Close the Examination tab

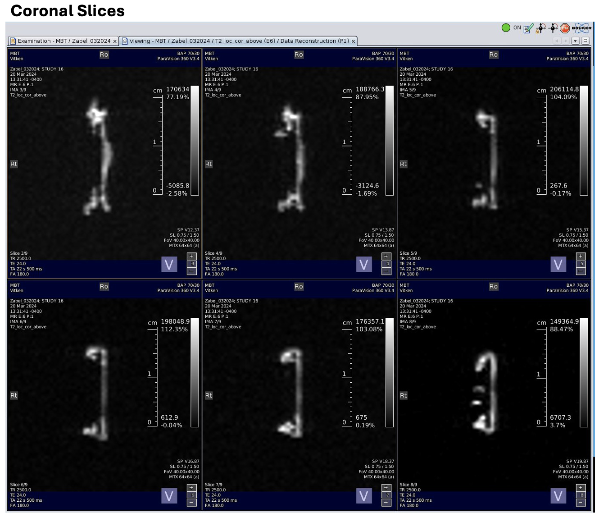coord(115,41)
